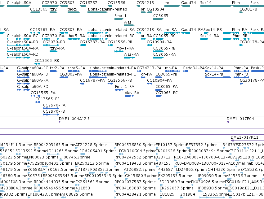
Task: Click transcript Alas-RA label
Action: click(132, 54)
